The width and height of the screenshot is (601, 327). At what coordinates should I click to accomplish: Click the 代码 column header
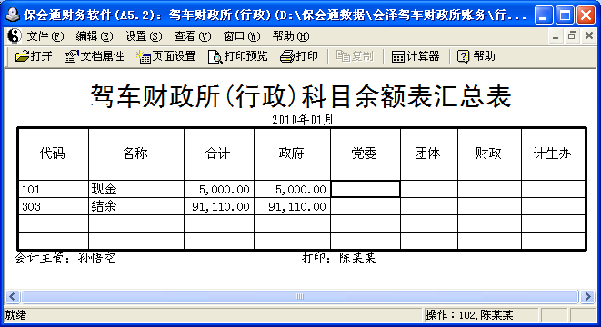(53, 154)
